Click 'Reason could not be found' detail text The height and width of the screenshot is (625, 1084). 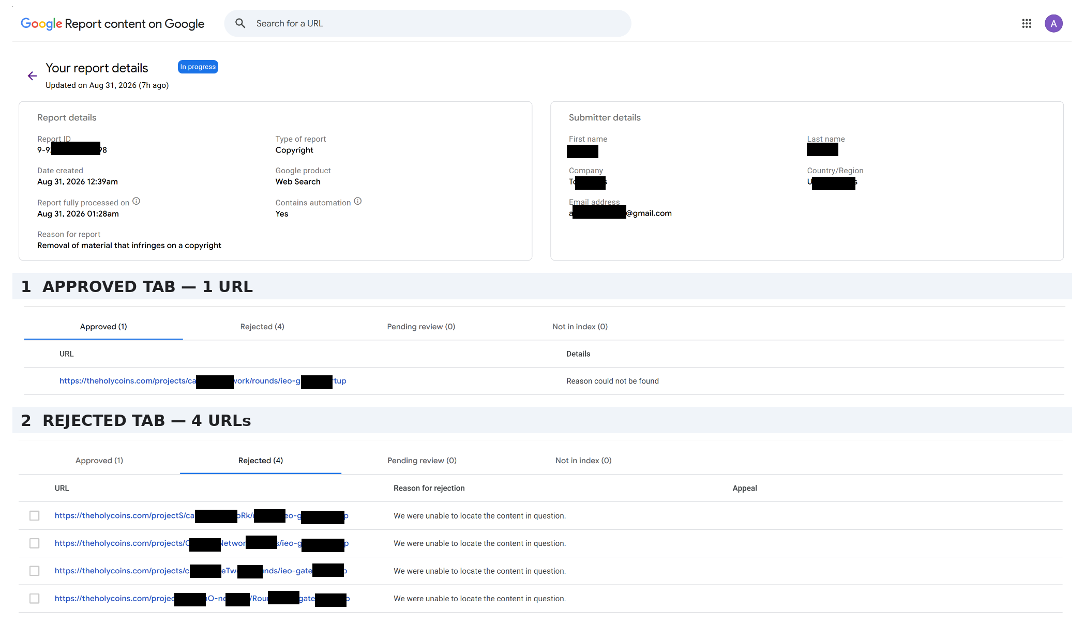(612, 381)
